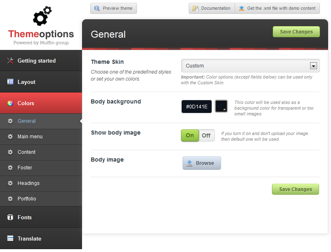331x252 pixels.
Task: Click the T icon beside Fonts
Action: tap(10, 217)
